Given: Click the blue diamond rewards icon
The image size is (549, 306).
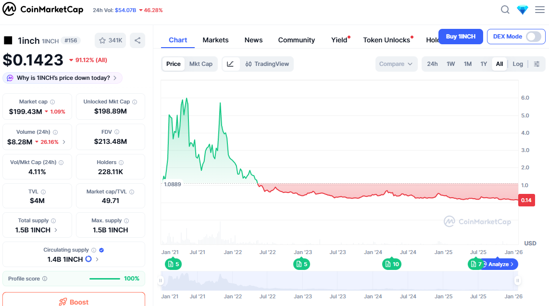Looking at the screenshot, I should coord(523,10).
